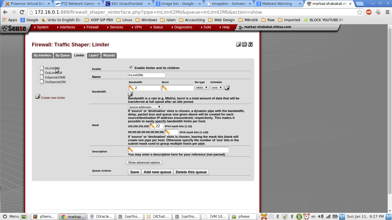The image size is (392, 220).
Task: Click the Name input field
Action: click(147, 75)
